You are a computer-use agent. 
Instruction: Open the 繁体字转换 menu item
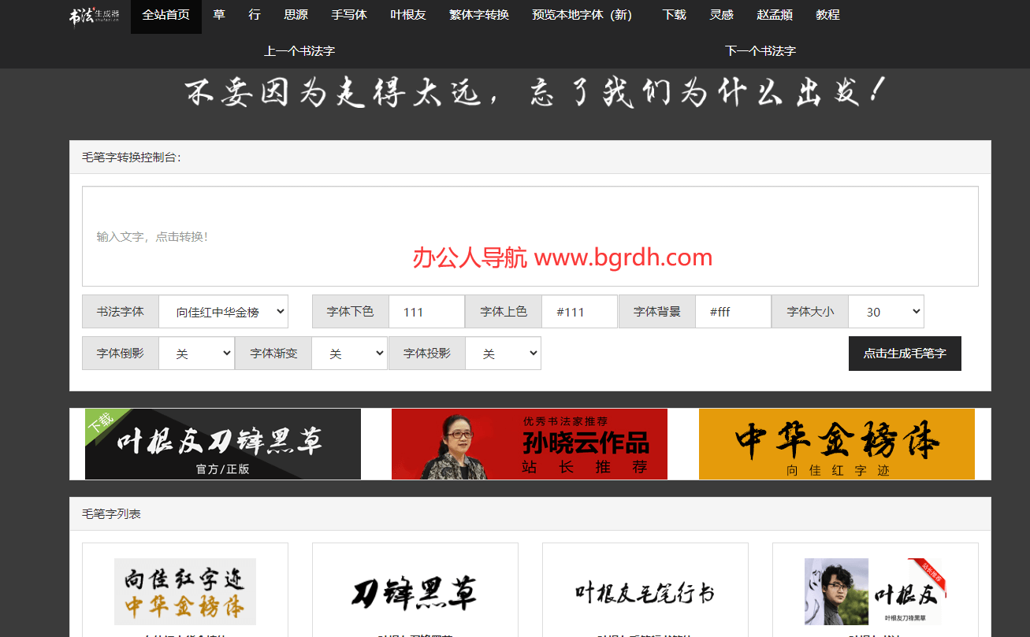pos(478,15)
